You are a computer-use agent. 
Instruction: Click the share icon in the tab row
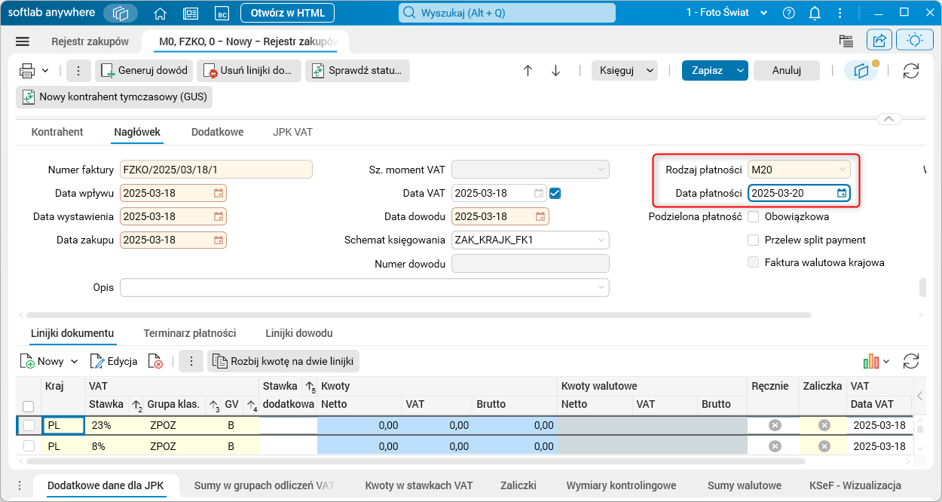(x=879, y=41)
